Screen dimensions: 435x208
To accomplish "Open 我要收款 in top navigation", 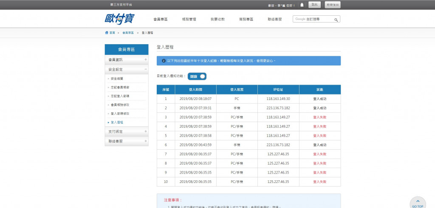I will 217,19.
